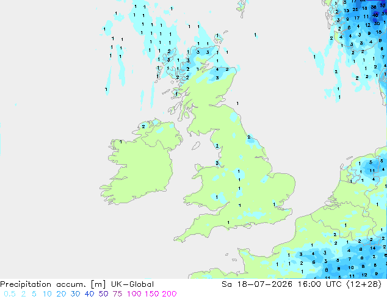
Task: Click the blue 40 legend value
Action: pyautogui.click(x=89, y=294)
